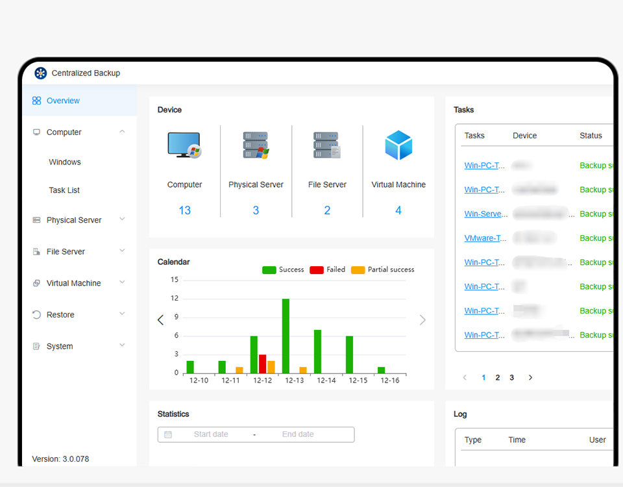This screenshot has width=623, height=487.
Task: Click the Centralized Backup logo icon
Action: 41,73
